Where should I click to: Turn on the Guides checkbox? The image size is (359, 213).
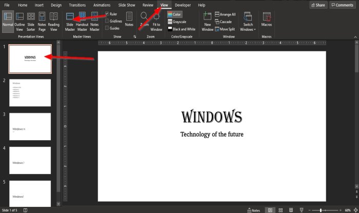(107, 28)
